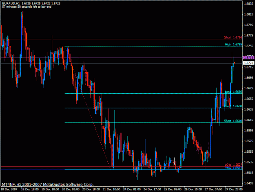Click the 1.6635 price scale value

point(249,109)
